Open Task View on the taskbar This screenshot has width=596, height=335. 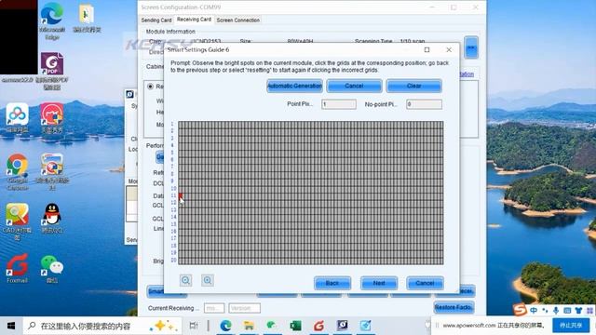point(194,326)
